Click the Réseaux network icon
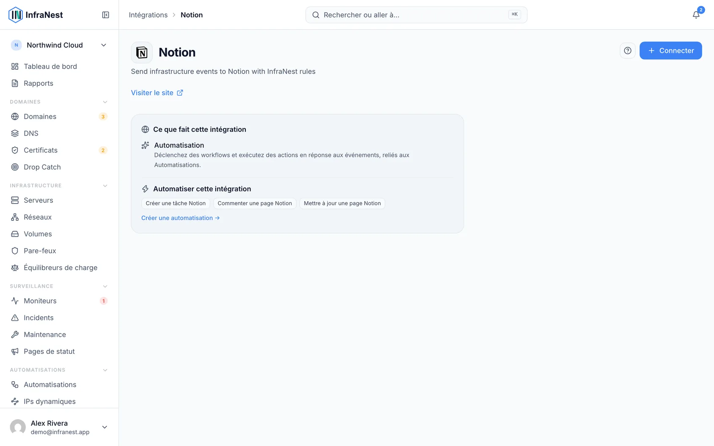714x446 pixels. coord(15,217)
